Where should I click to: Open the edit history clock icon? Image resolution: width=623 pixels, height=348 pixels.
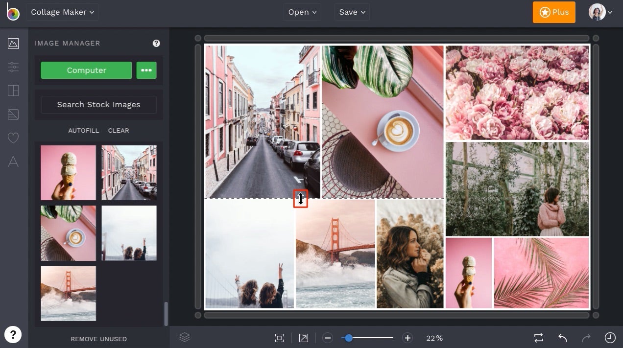click(x=610, y=337)
